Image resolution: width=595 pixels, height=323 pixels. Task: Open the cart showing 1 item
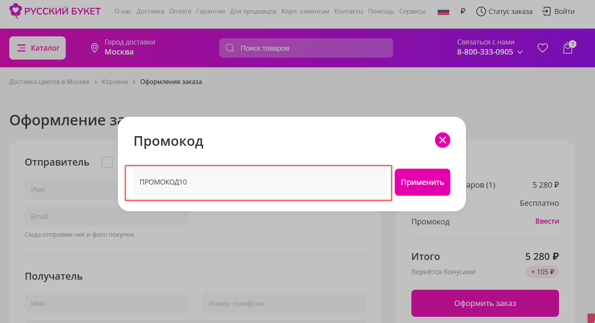[x=568, y=48]
